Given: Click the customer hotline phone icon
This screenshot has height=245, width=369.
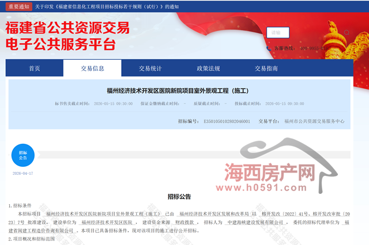Looking at the screenshot, I should (x=269, y=48).
